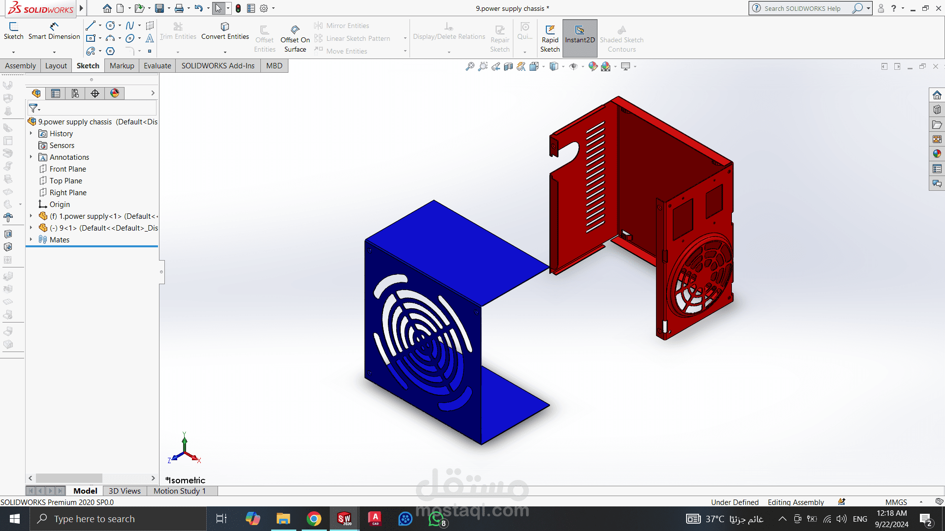Click Zoom to Fit magnifier icon
945x531 pixels.
pos(470,66)
